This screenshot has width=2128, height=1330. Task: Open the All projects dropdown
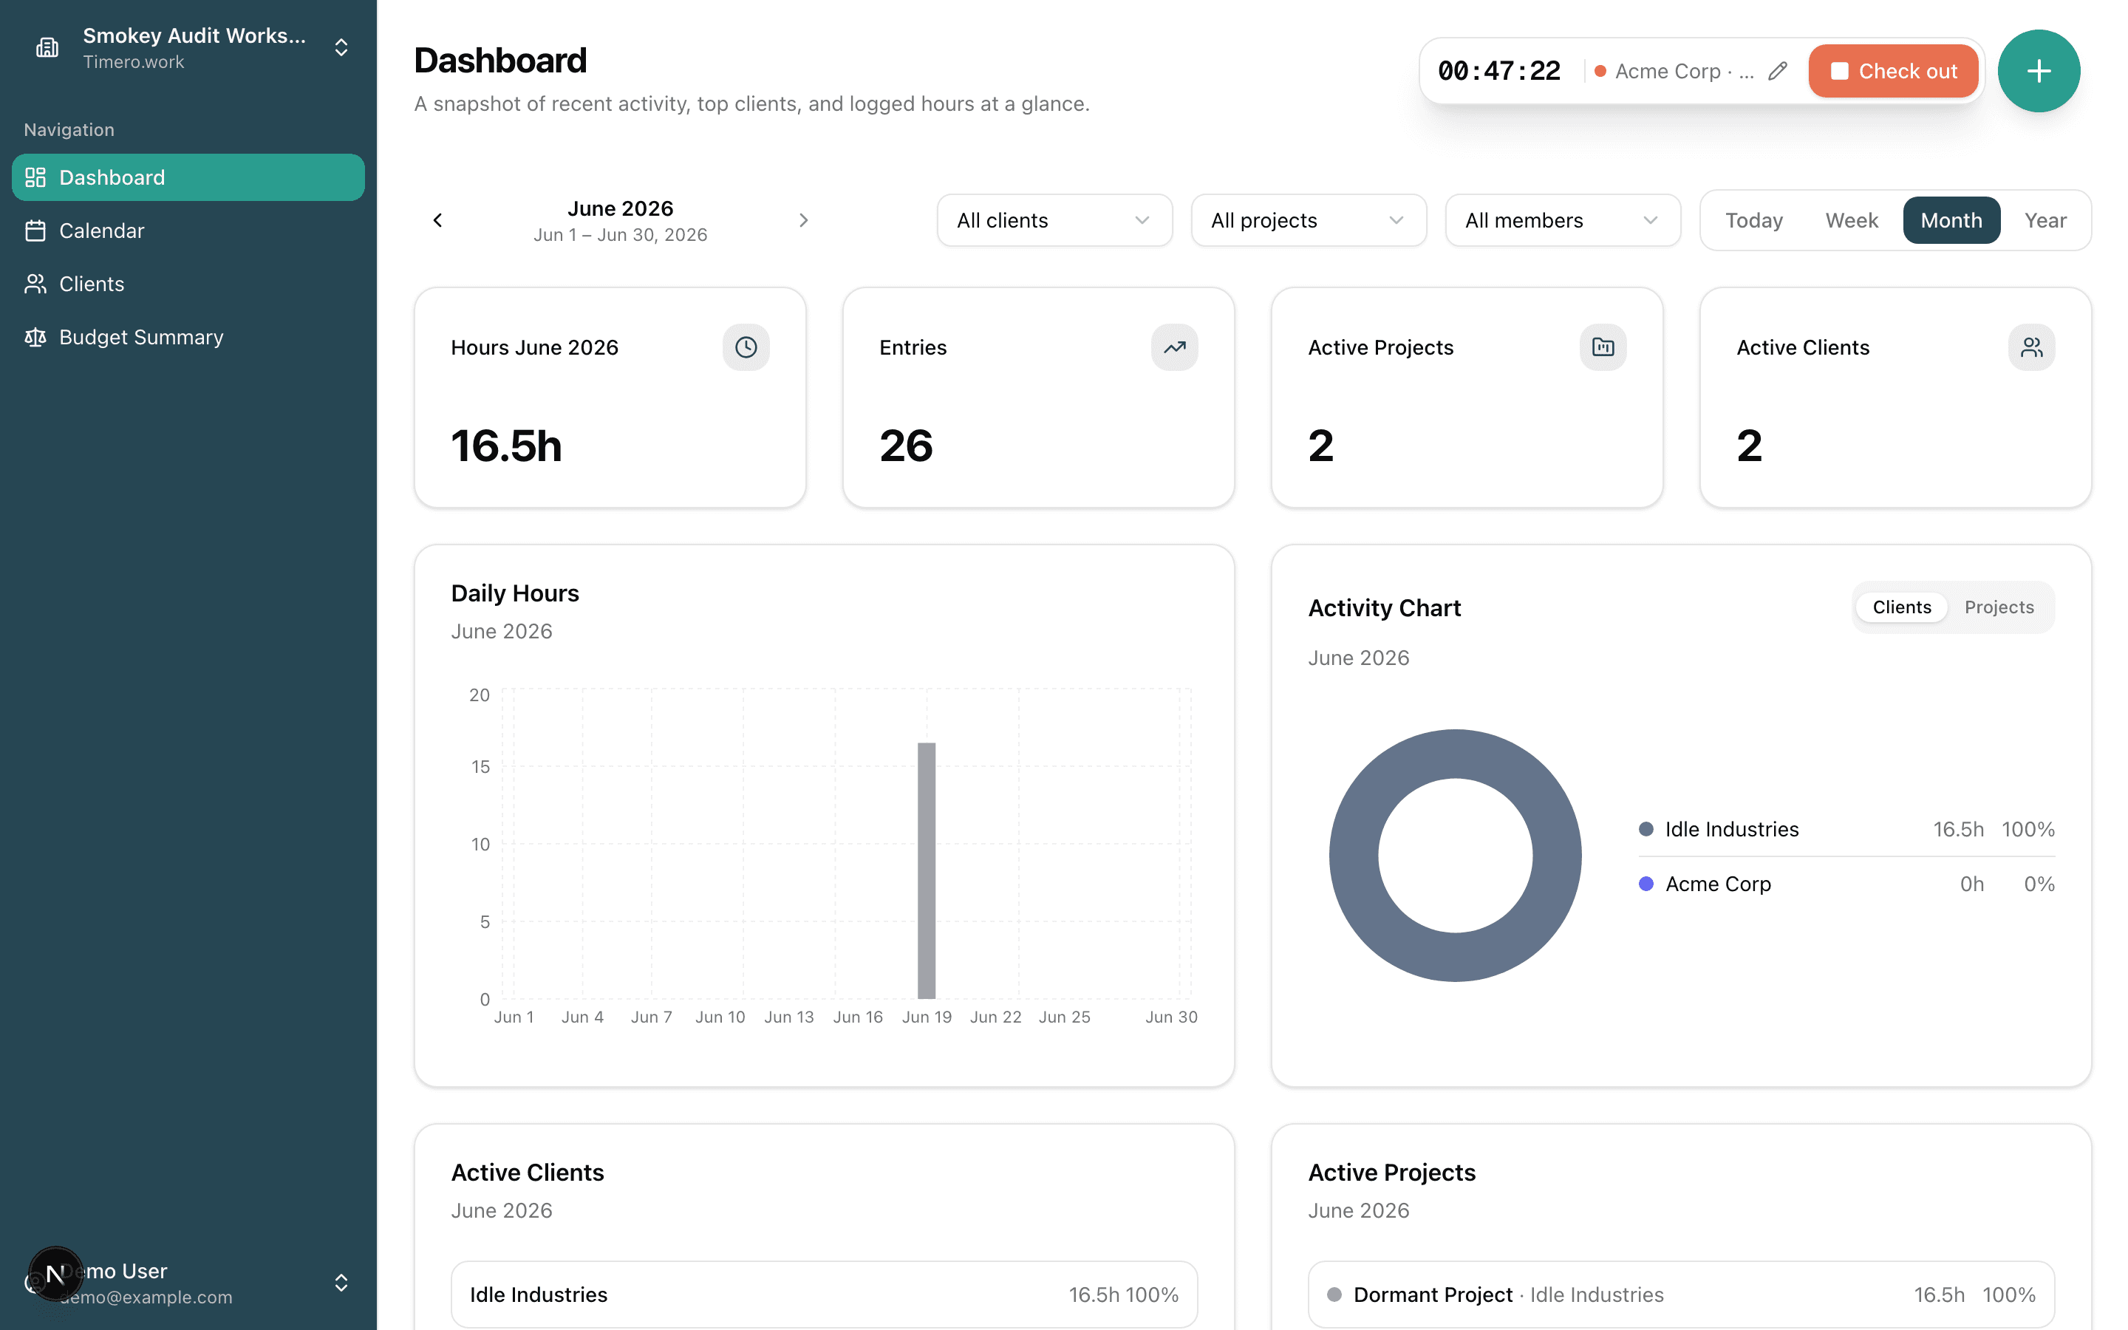point(1309,221)
